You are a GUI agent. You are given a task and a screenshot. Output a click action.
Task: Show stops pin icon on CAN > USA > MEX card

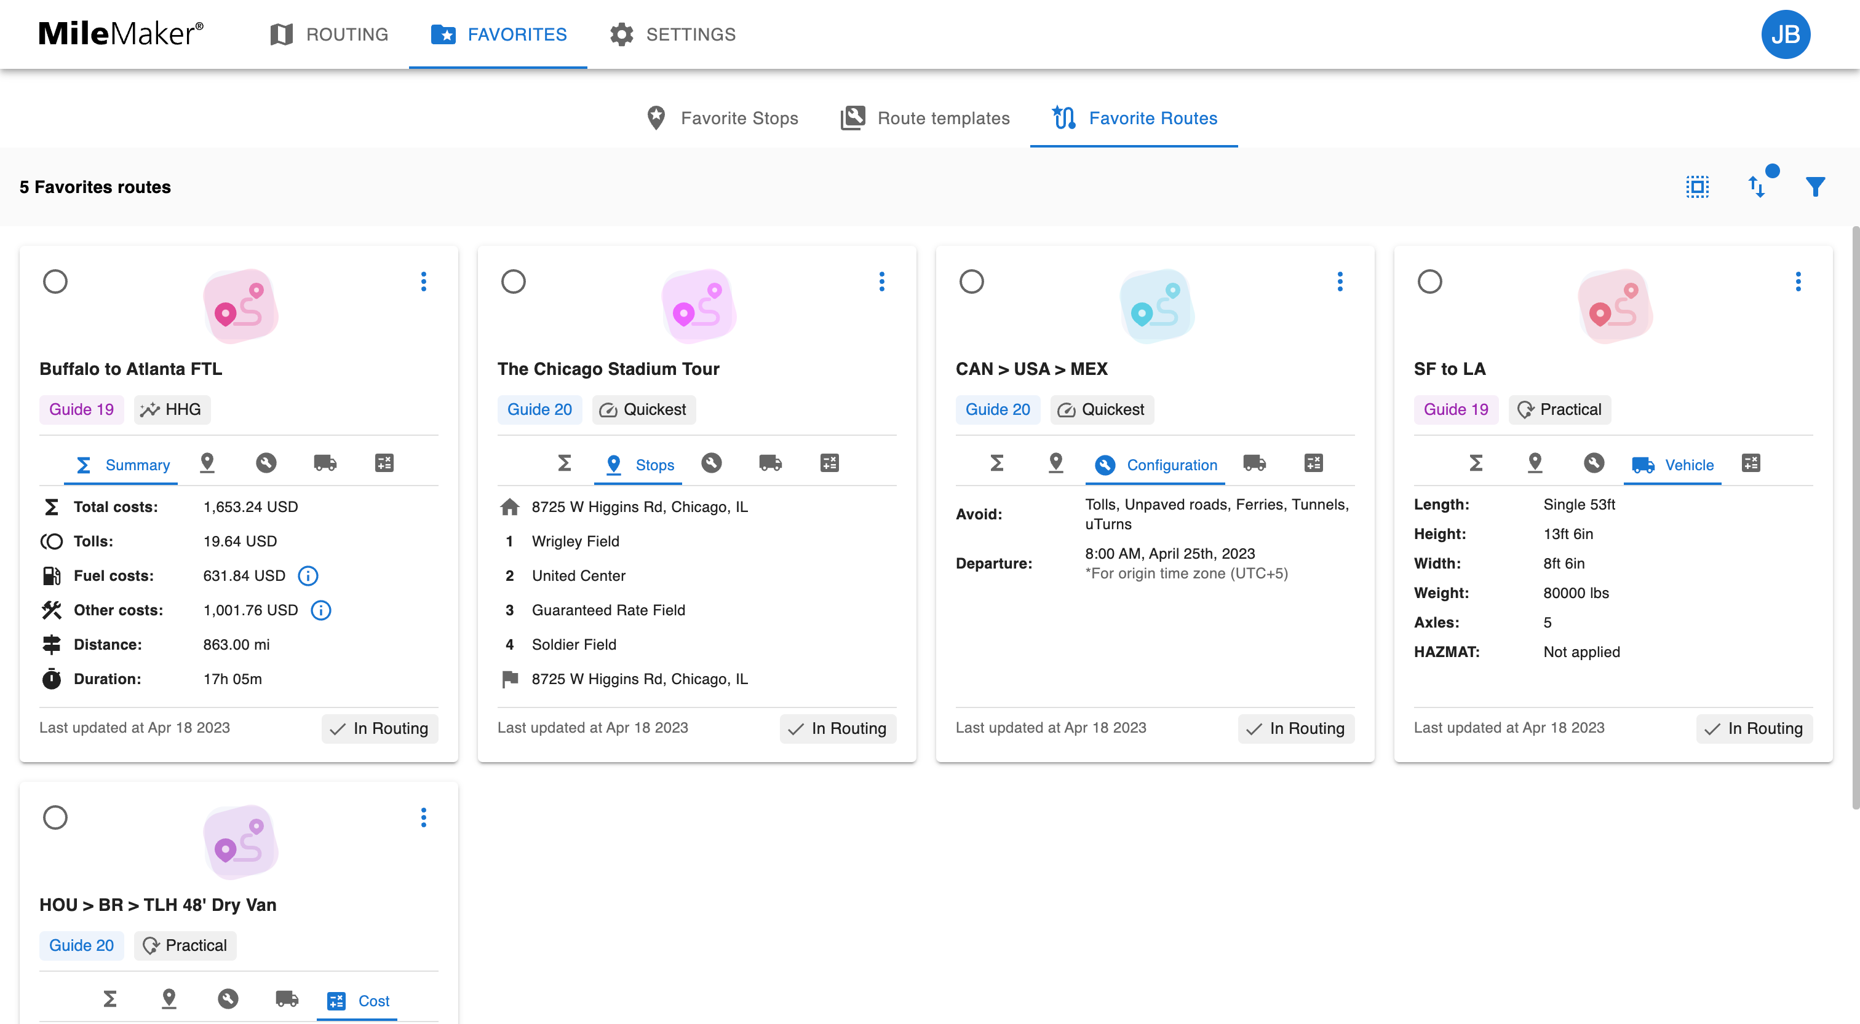coord(1055,463)
